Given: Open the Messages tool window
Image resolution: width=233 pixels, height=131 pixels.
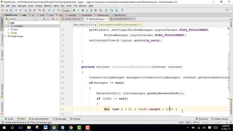Looking at the screenshot, I should click(60, 119).
